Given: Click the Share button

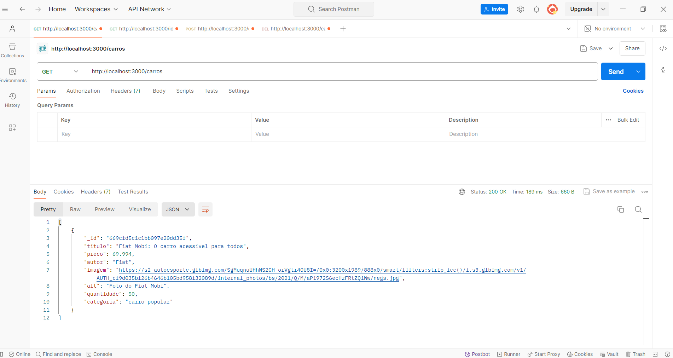Looking at the screenshot, I should (x=632, y=48).
